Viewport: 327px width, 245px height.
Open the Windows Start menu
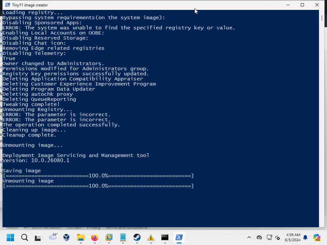(x=10, y=237)
